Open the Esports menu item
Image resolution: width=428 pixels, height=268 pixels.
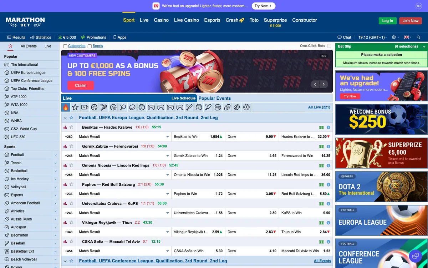click(x=212, y=20)
